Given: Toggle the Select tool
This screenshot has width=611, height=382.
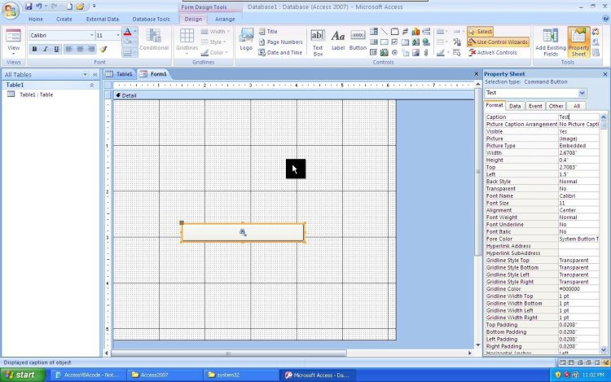Looking at the screenshot, I should 481,32.
